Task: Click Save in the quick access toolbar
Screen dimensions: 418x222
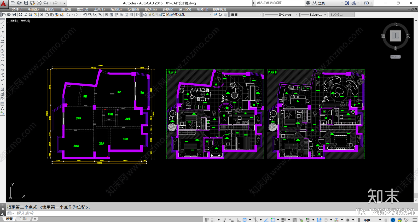Action: [x=26, y=3]
